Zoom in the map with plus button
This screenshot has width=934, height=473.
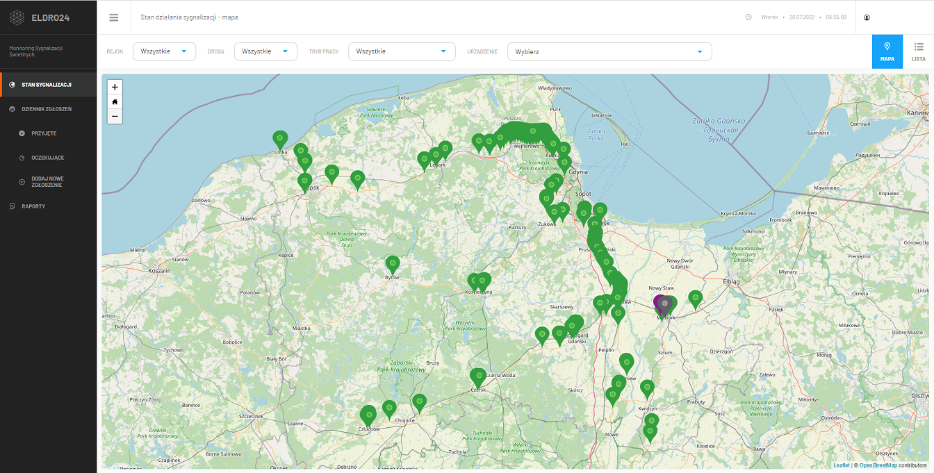point(115,87)
